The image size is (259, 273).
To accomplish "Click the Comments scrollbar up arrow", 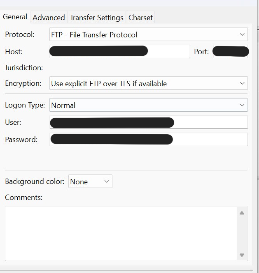I will 242,213.
